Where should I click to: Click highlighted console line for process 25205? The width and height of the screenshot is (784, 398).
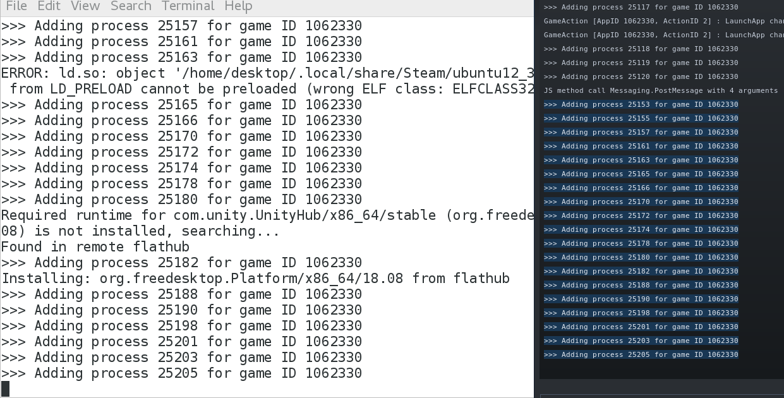pos(641,355)
